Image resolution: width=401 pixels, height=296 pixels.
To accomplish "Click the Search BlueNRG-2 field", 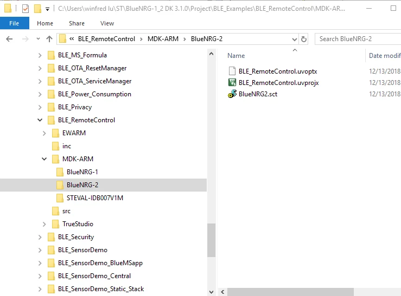I will tap(358, 39).
